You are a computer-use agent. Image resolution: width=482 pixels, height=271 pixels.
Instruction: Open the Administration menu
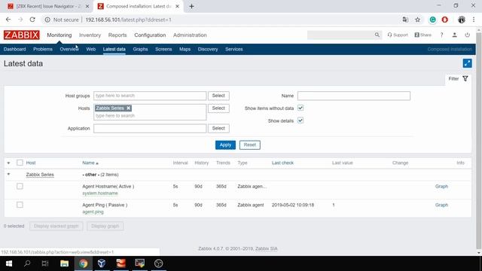pyautogui.click(x=190, y=35)
